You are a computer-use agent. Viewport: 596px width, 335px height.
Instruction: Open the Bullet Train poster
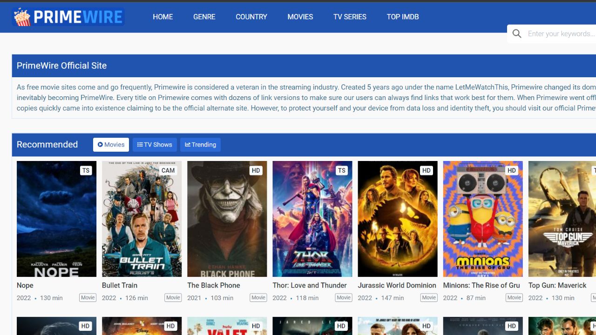click(x=142, y=219)
